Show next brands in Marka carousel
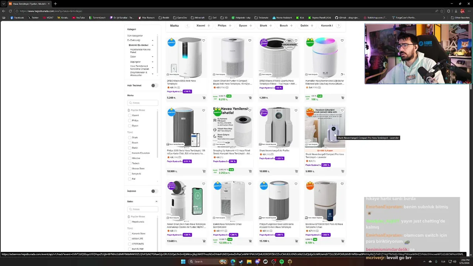473x266 pixels. pyautogui.click(x=338, y=25)
